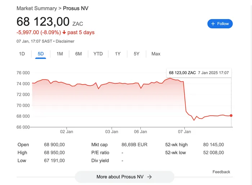The image size is (252, 185).
Task: Open More about Prosus NV
Action: click(125, 177)
